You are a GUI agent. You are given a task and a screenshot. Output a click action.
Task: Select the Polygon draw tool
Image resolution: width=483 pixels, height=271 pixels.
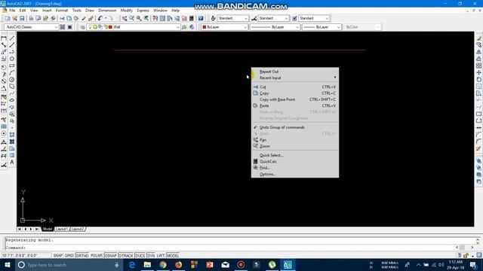click(12, 59)
